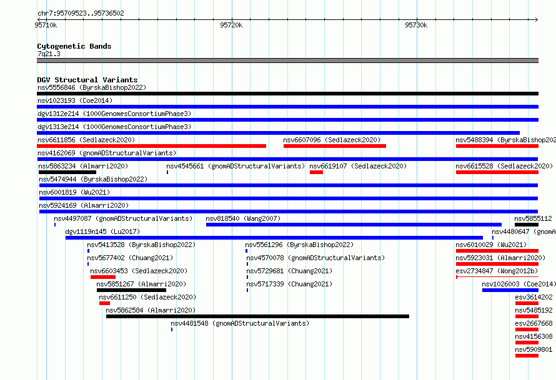Image resolution: width=556 pixels, height=380 pixels.
Task: Click esv2667668 variant label
Action: [534, 323]
